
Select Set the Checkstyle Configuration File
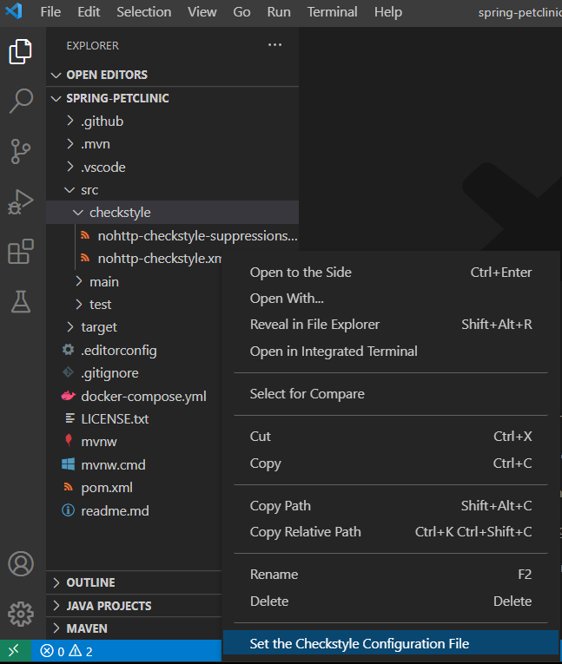click(359, 643)
